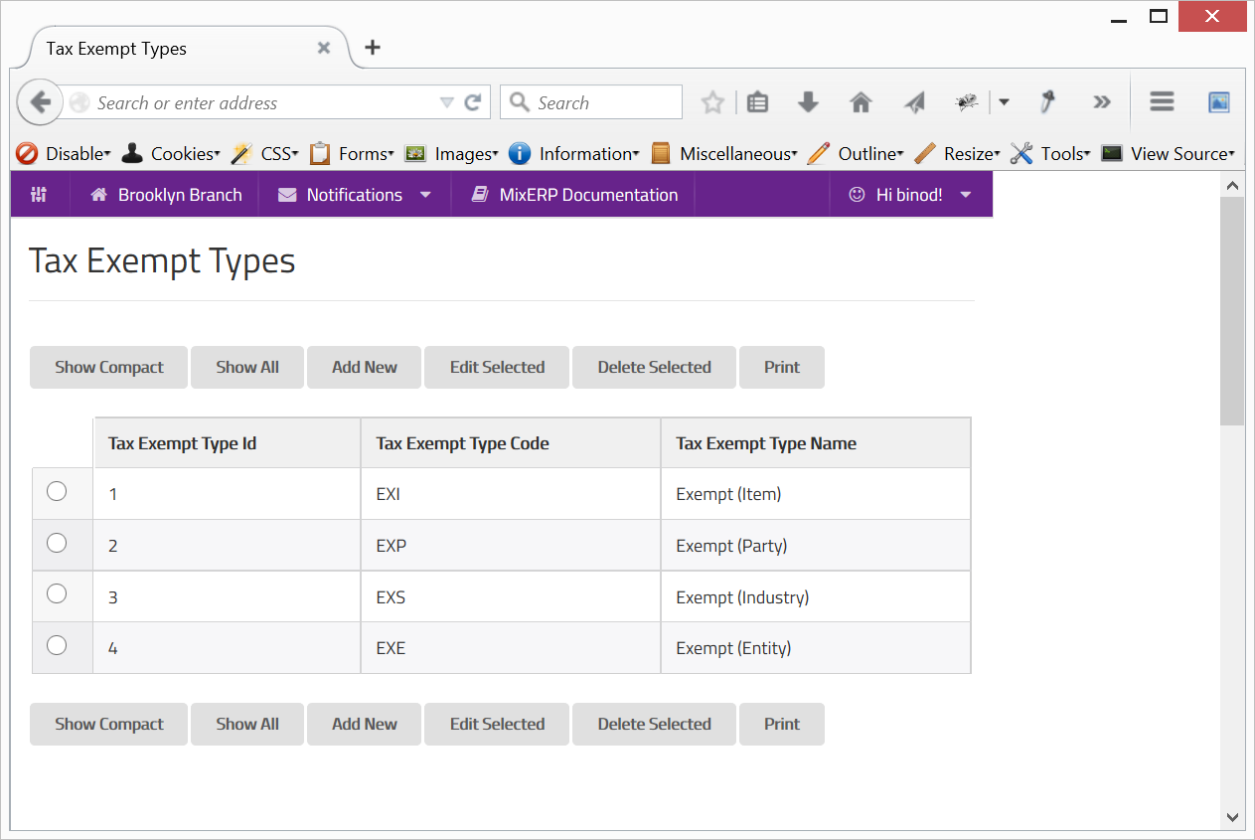
Task: Click the vertical page scrollbar thumb
Action: (x=1232, y=308)
